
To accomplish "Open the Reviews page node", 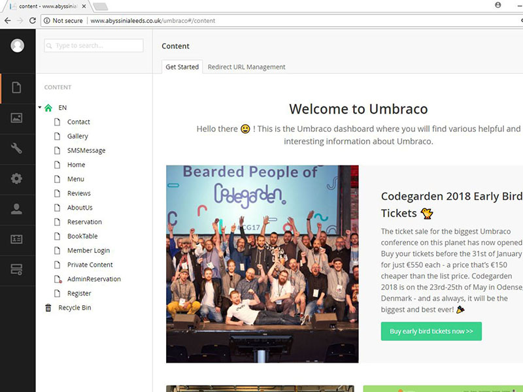I will coord(79,193).
